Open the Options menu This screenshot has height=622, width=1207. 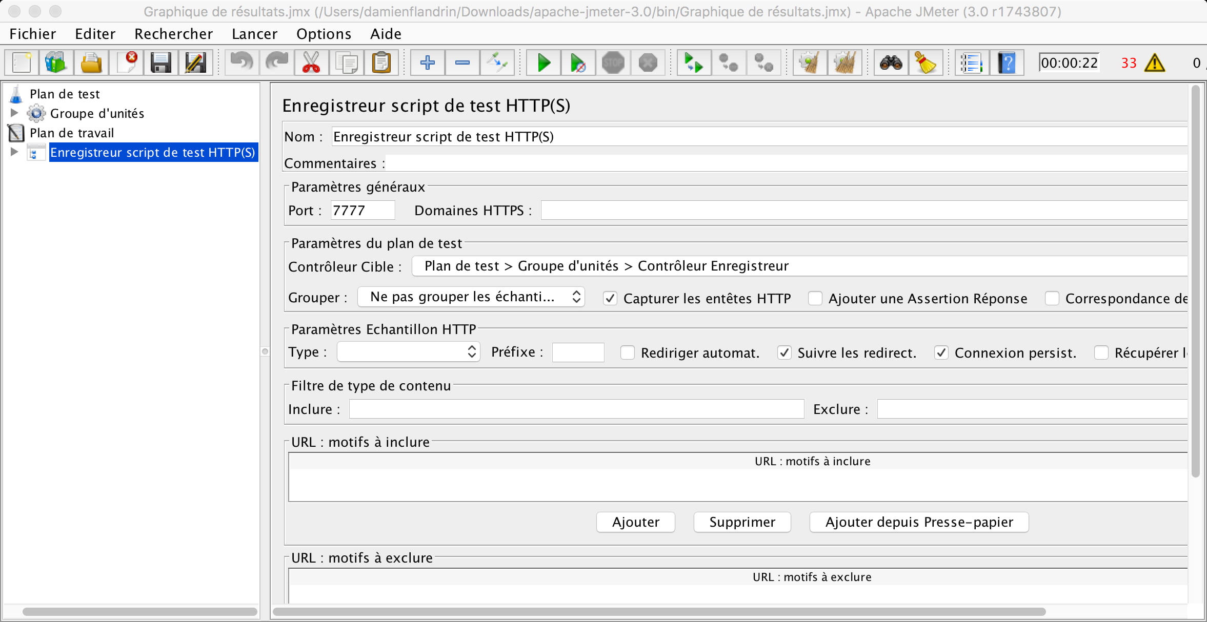click(324, 34)
